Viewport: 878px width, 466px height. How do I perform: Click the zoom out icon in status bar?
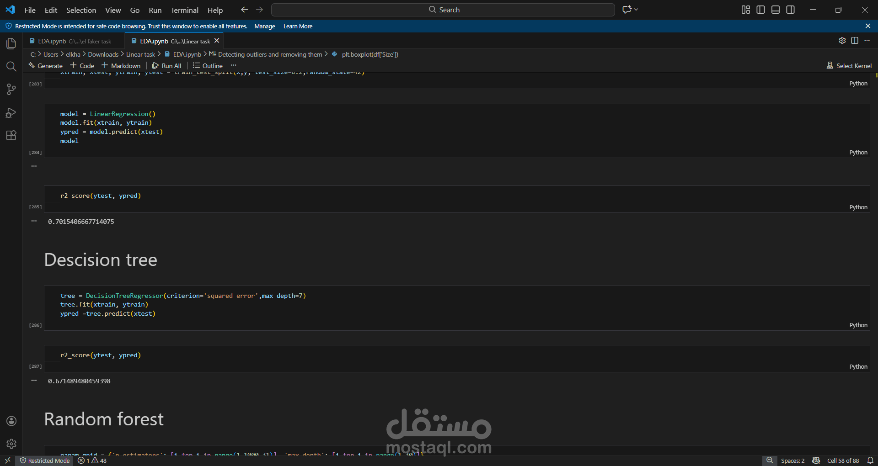point(770,461)
